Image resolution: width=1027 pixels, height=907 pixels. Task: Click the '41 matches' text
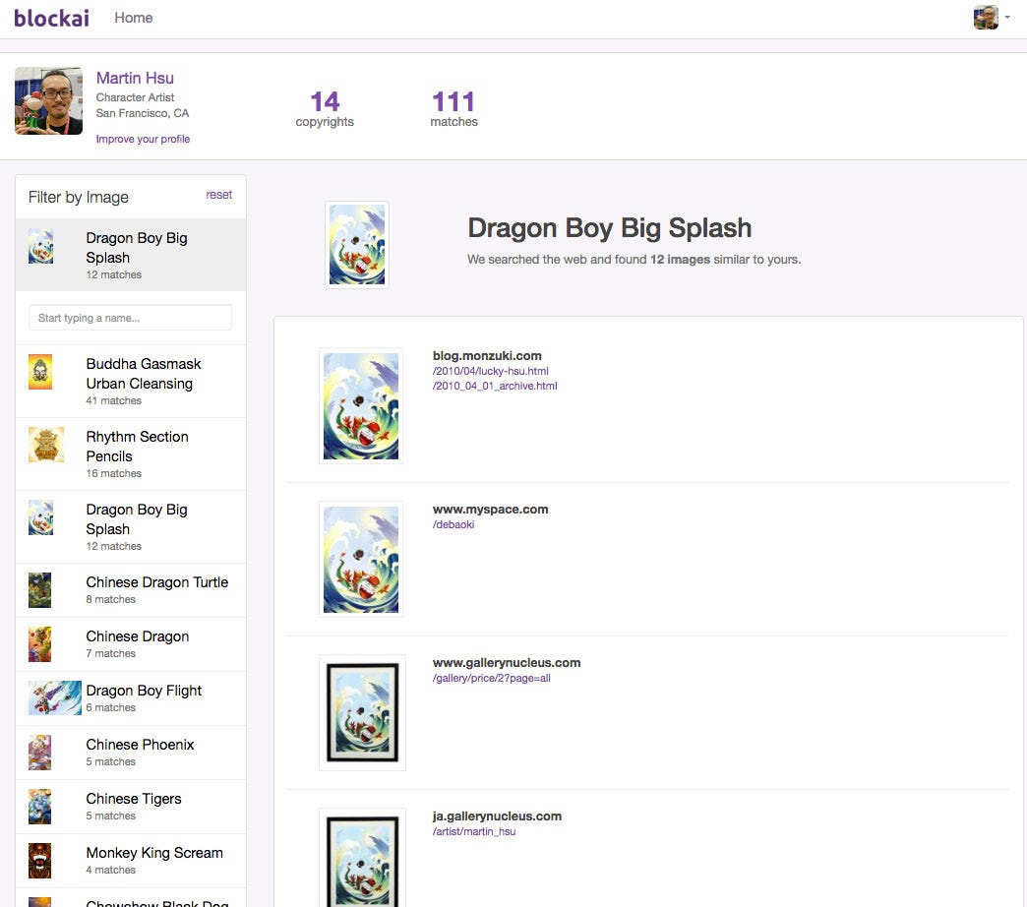coord(114,400)
